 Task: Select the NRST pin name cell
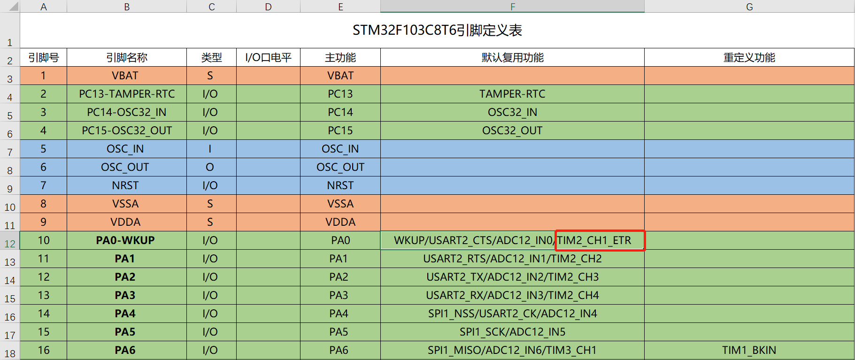pyautogui.click(x=127, y=185)
